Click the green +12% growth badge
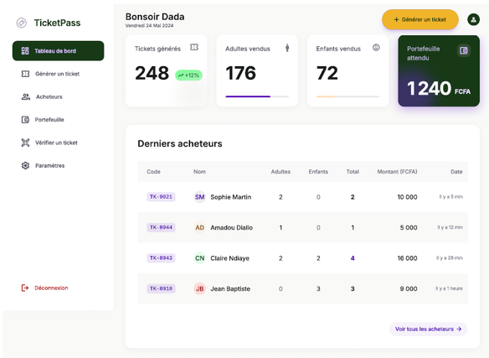The width and height of the screenshot is (489, 358). (x=188, y=75)
